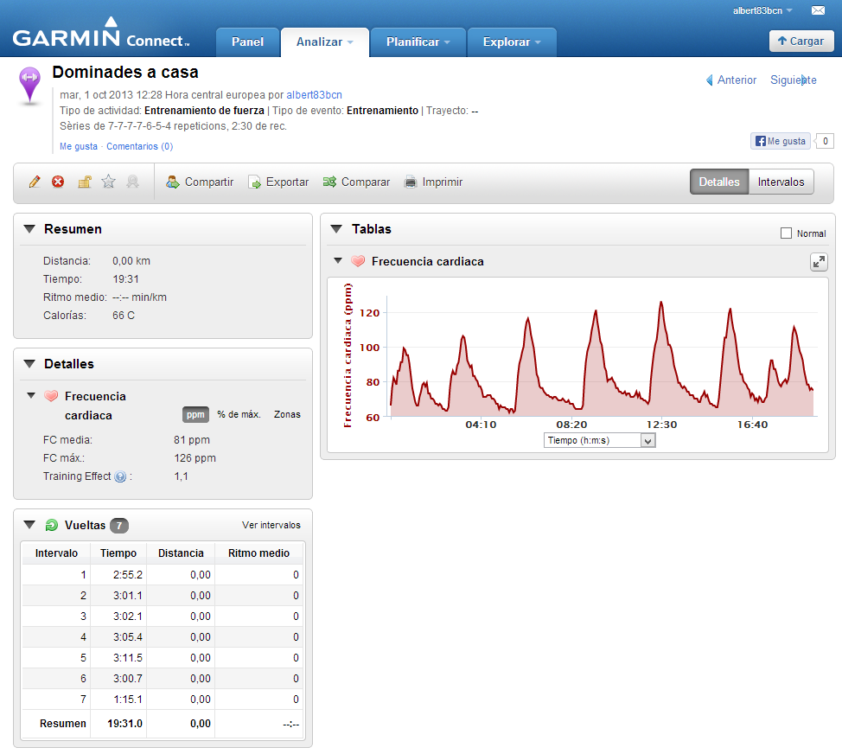Viewport: 842px width, 754px height.
Task: Go to the Panel tab
Action: click(x=247, y=42)
